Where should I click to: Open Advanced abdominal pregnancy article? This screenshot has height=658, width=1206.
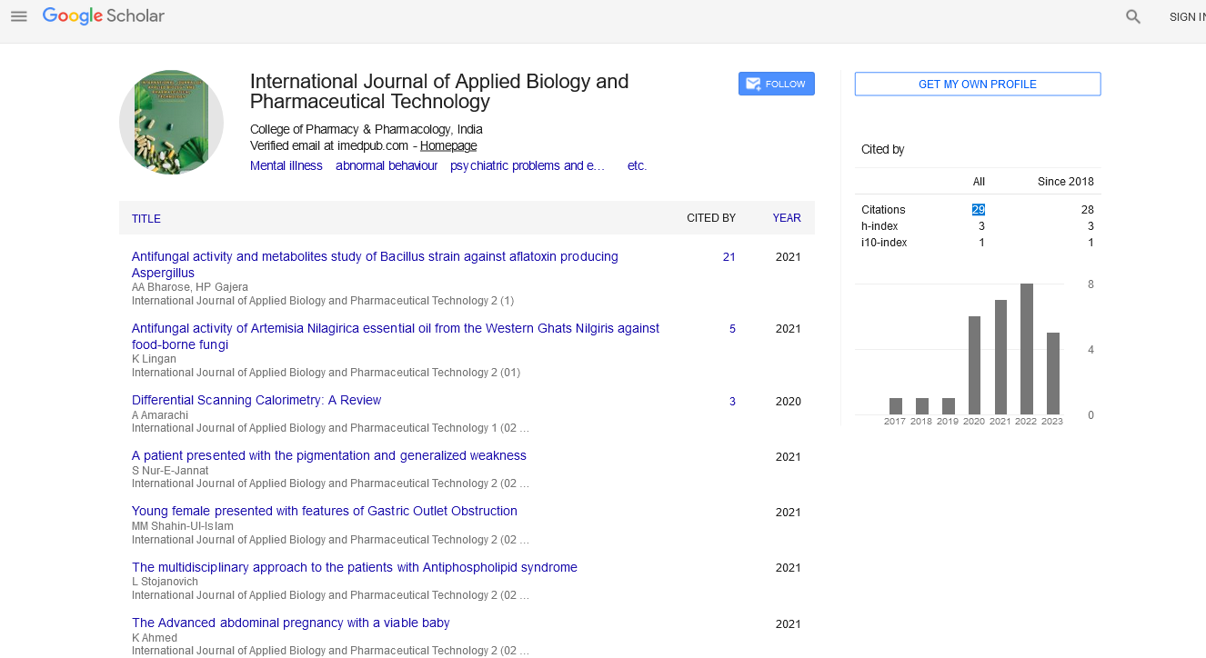(291, 623)
